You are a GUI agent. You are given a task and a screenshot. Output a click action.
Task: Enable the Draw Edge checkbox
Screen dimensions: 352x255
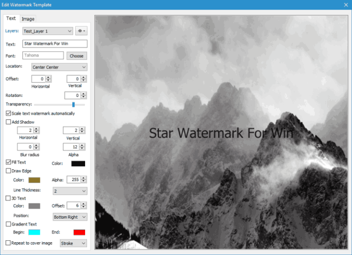point(8,171)
